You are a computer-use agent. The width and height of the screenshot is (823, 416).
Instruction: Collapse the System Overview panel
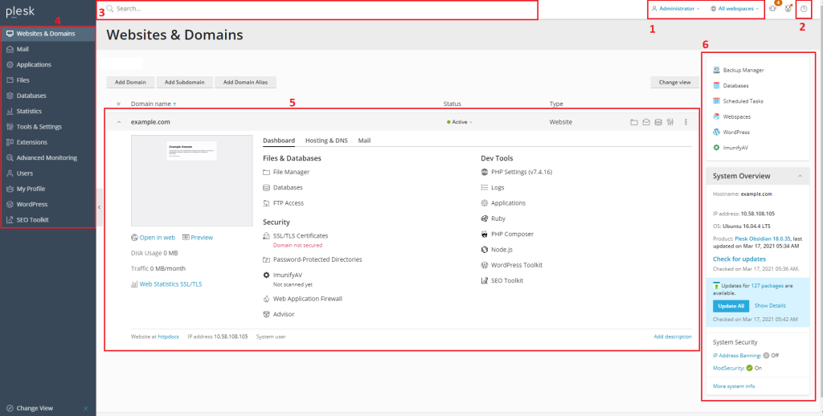799,176
